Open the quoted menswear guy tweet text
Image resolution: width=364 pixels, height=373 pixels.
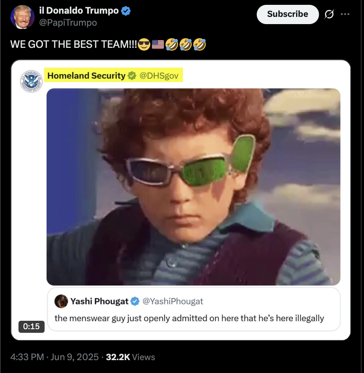(x=189, y=318)
